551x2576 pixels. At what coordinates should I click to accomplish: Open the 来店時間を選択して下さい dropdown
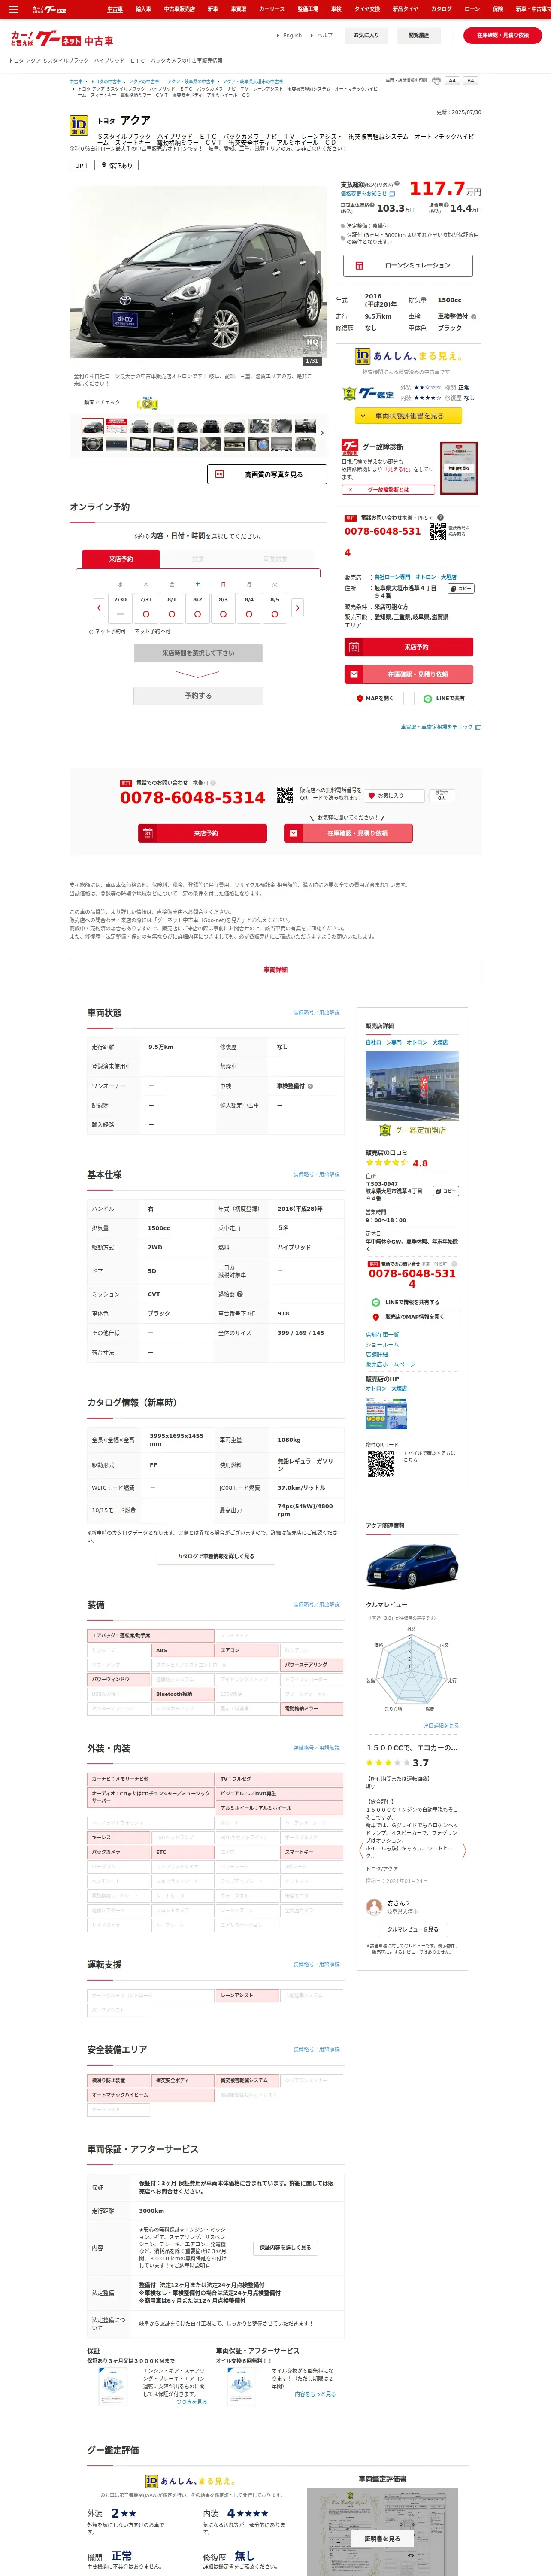tap(198, 653)
